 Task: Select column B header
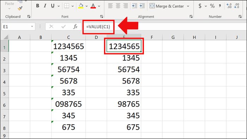pyautogui.click(x=41, y=37)
